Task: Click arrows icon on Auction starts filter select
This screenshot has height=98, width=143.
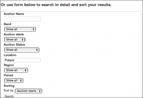Action: 23,40
